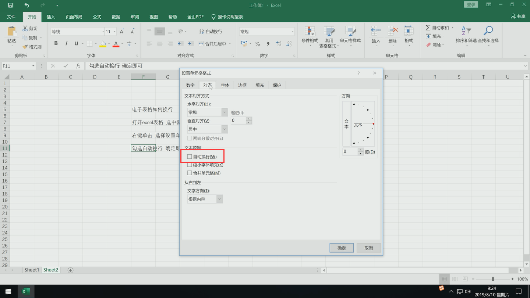
Task: Check the 合并单元格(M) checkbox
Action: [190, 173]
